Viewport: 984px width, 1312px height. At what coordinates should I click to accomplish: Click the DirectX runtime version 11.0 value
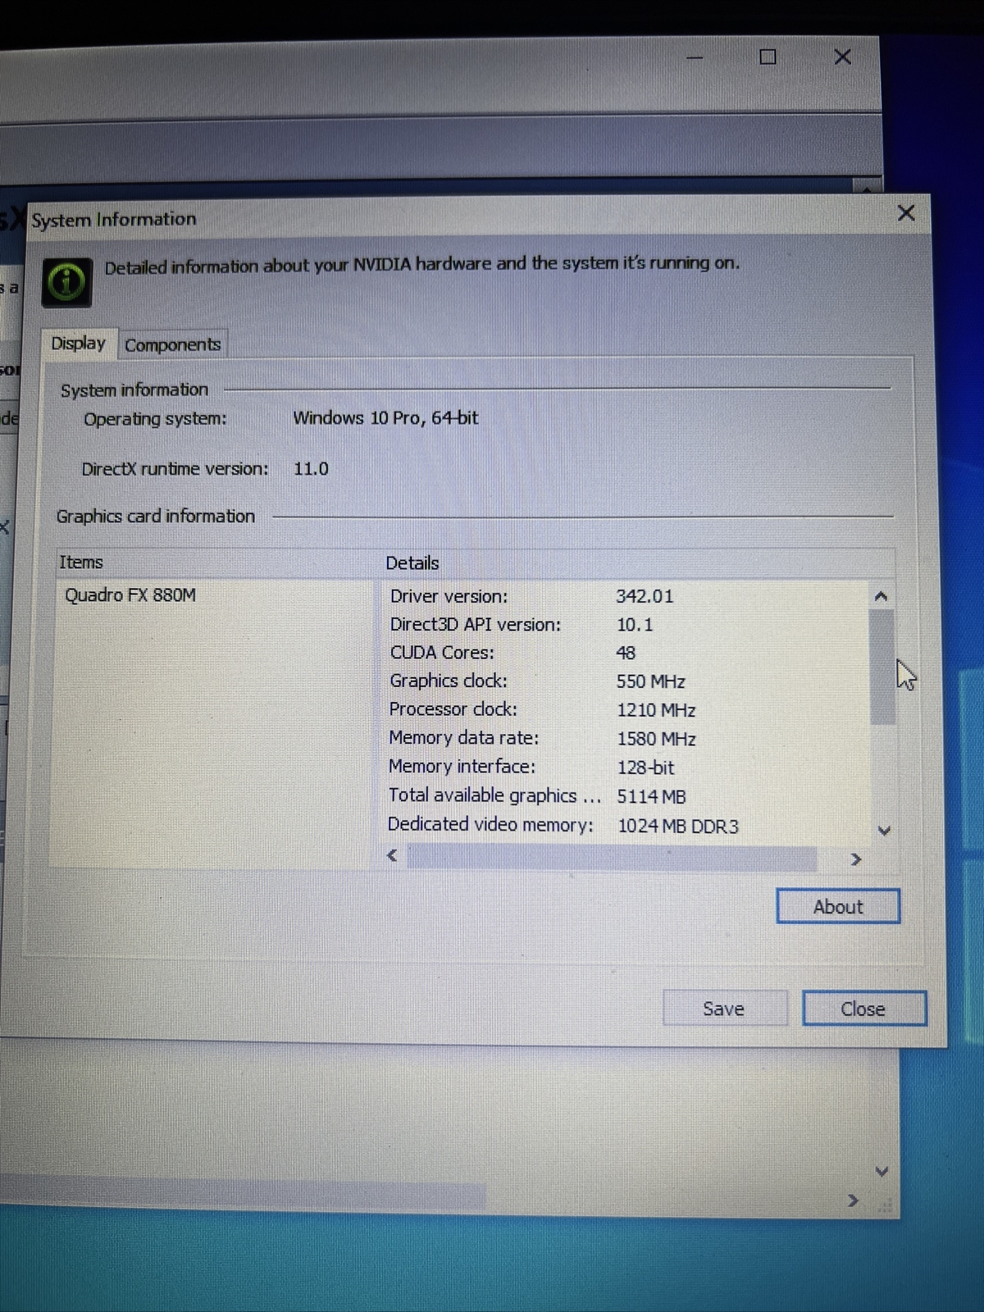coord(312,468)
